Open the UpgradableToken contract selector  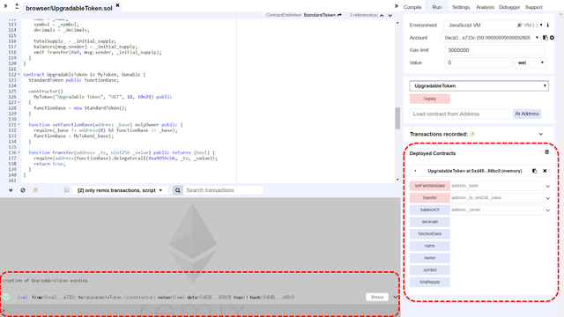click(479, 86)
